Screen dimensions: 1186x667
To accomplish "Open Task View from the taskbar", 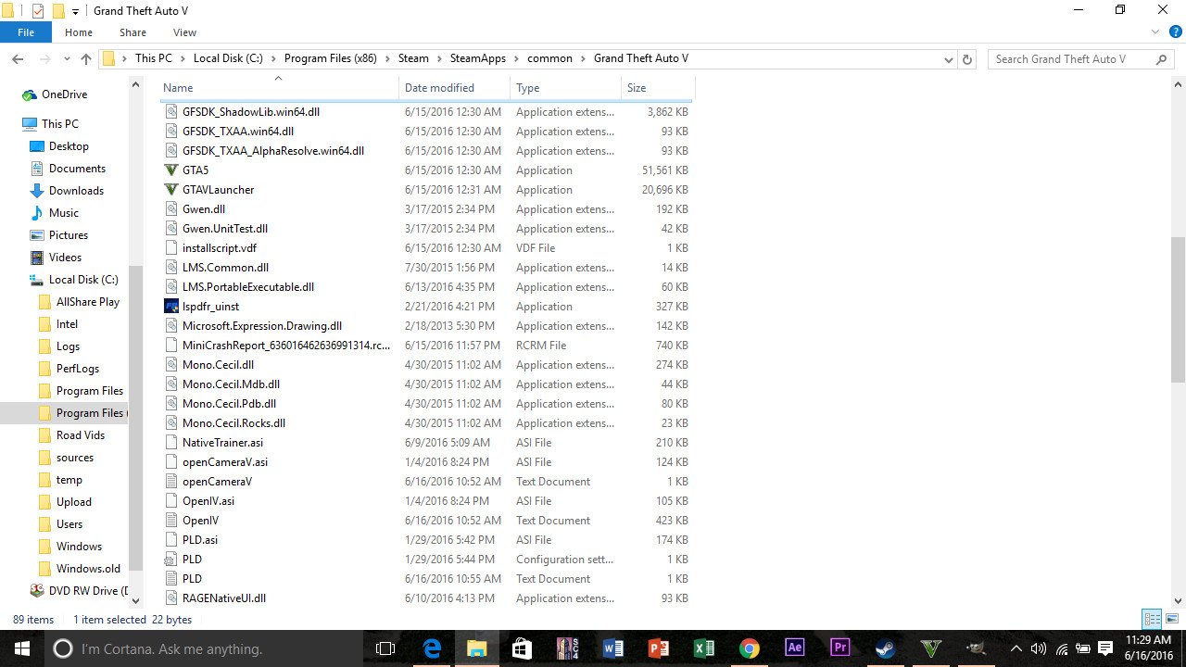I will 385,648.
